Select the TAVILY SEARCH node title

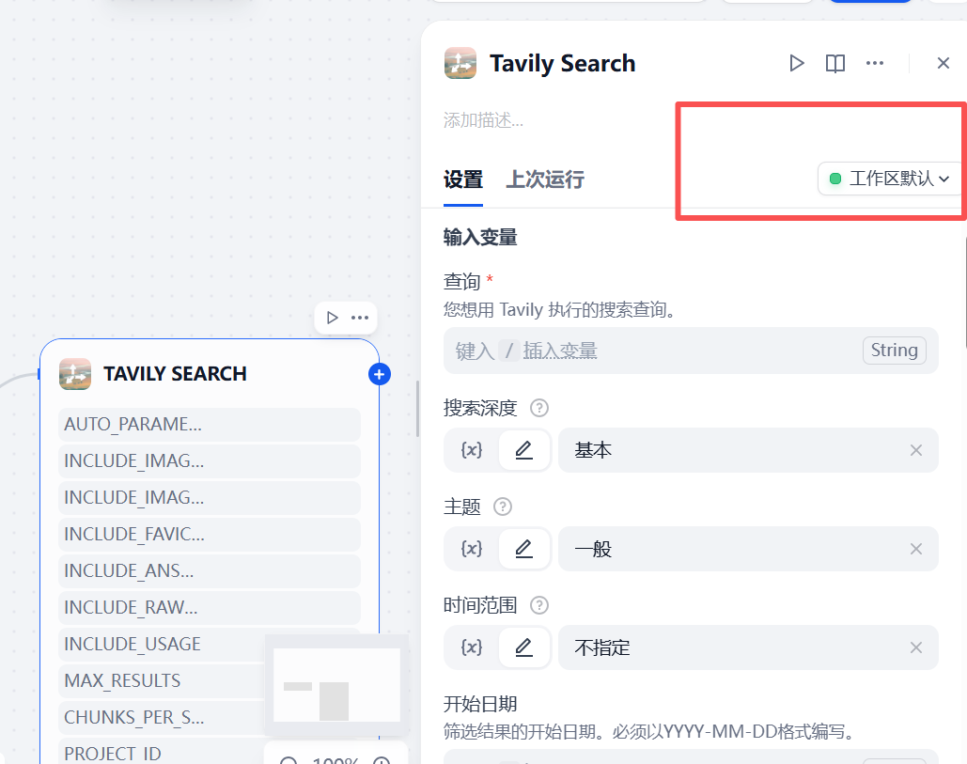175,374
